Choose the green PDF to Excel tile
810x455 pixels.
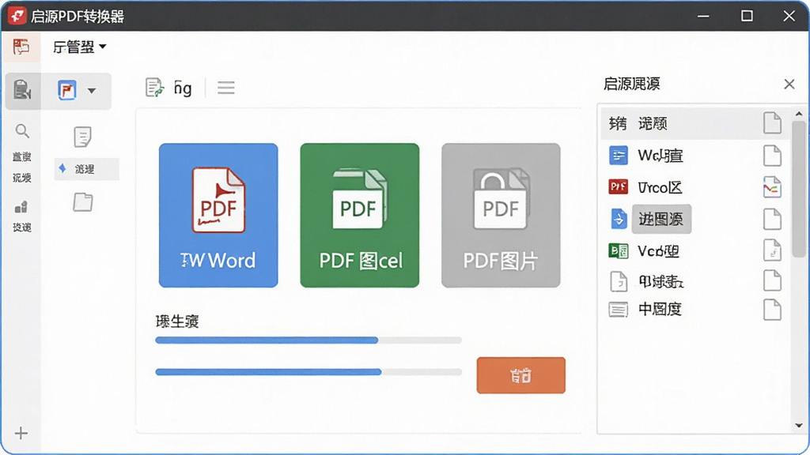pyautogui.click(x=360, y=215)
